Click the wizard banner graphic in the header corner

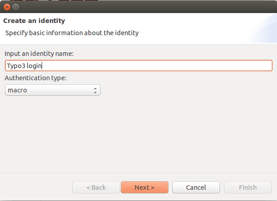click(x=263, y=28)
